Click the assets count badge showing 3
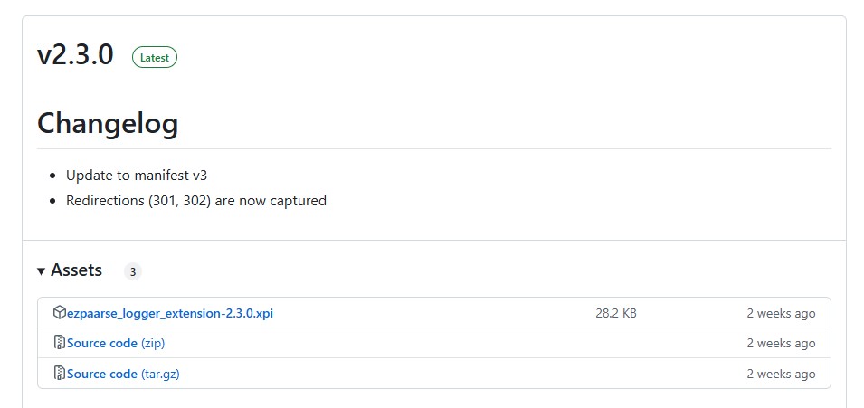This screenshot has height=408, width=864. pyautogui.click(x=133, y=271)
